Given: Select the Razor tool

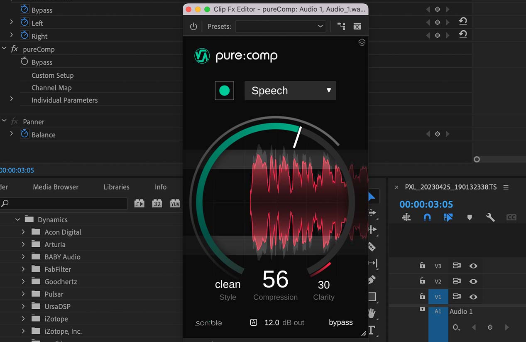Looking at the screenshot, I should click(x=372, y=247).
